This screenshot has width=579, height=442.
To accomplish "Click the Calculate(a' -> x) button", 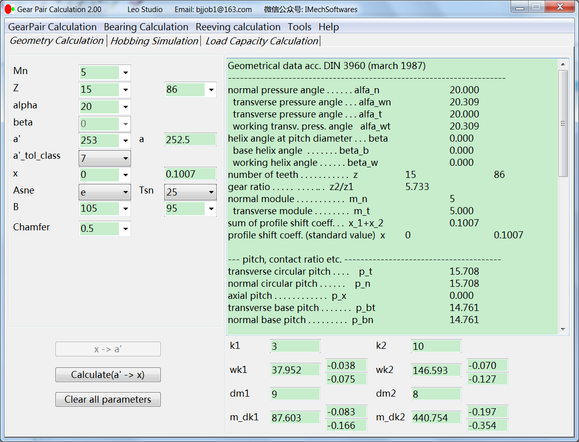I will click(108, 374).
